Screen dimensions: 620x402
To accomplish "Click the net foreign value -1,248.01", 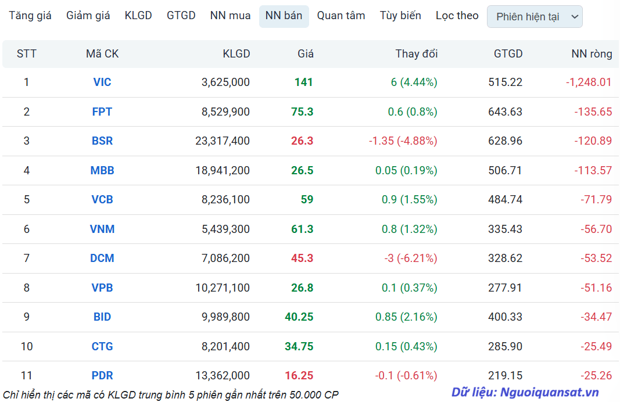I will click(x=589, y=82).
